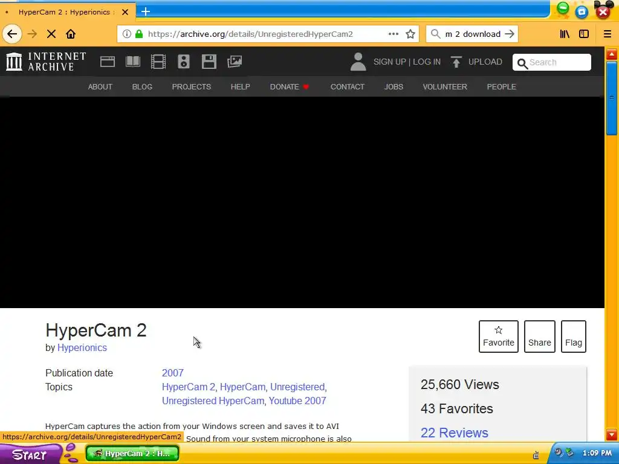This screenshot has width=619, height=464.
Task: Bookmark this page with the star
Action: pyautogui.click(x=410, y=34)
